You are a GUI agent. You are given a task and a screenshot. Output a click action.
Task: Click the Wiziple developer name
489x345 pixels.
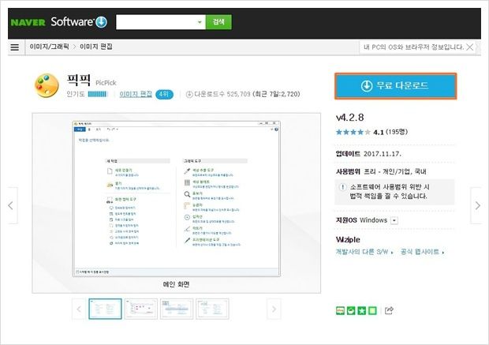point(348,240)
